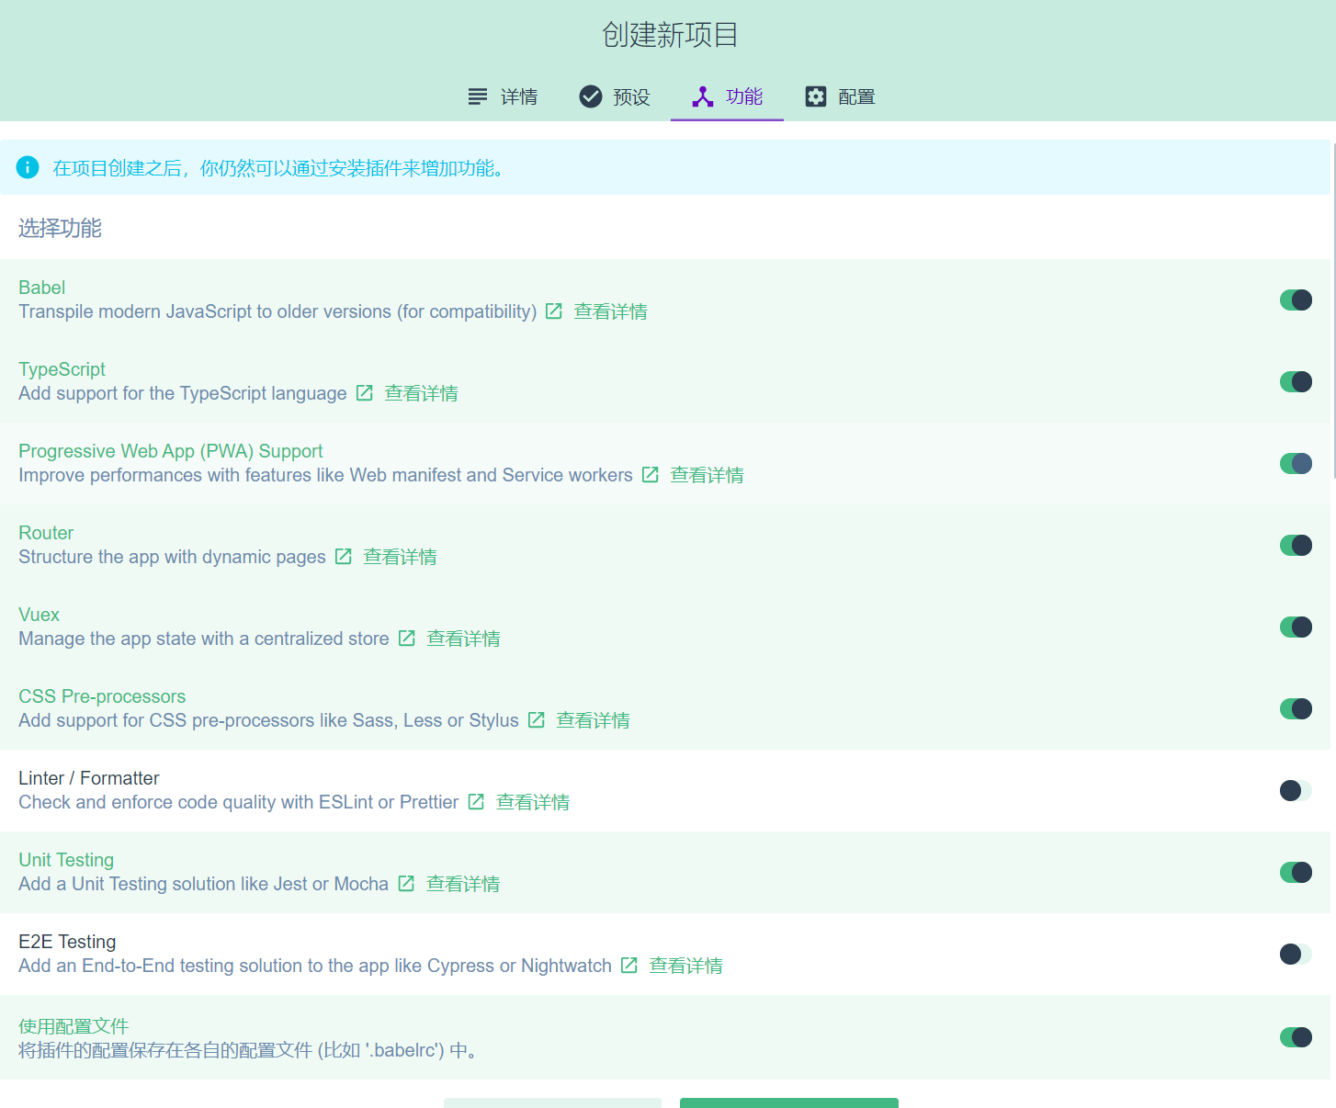Disable the 使用配置文件 toggle
The height and width of the screenshot is (1108, 1336).
(1296, 1036)
